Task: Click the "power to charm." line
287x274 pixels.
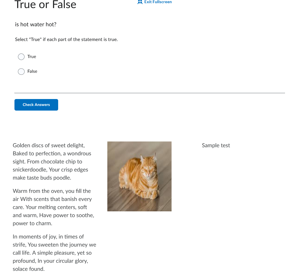Action: pyautogui.click(x=32, y=223)
